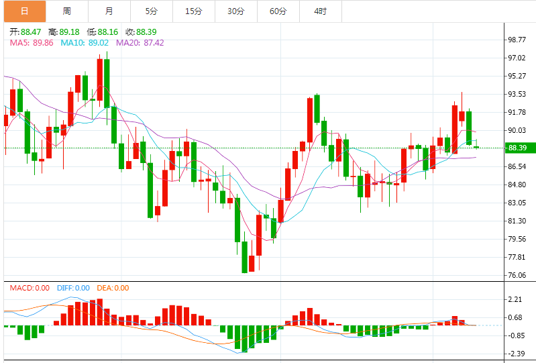This screenshot has height=363, width=536.
Task: Click the 77.81 price axis label
Action: (517, 257)
